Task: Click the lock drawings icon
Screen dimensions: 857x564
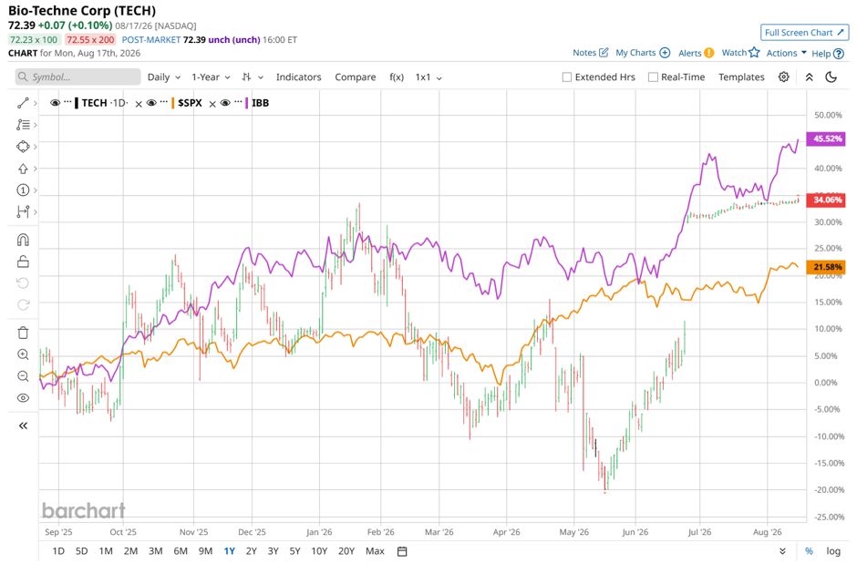Action: (23, 261)
